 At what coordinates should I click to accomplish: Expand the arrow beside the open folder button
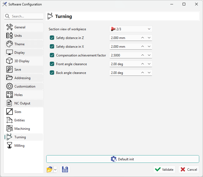tap(55, 170)
